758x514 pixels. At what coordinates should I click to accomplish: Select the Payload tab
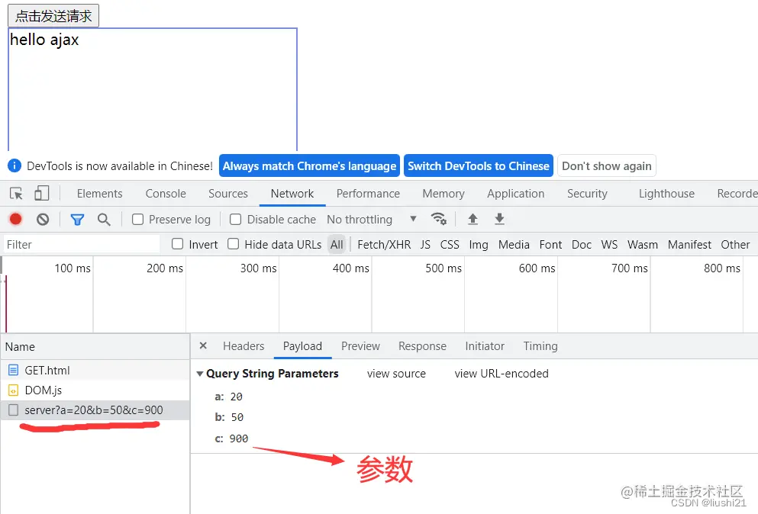302,346
